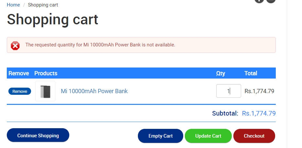Viewport: 302px width, 148px height.
Task: Click Continue Shopping button
Action: [38, 135]
